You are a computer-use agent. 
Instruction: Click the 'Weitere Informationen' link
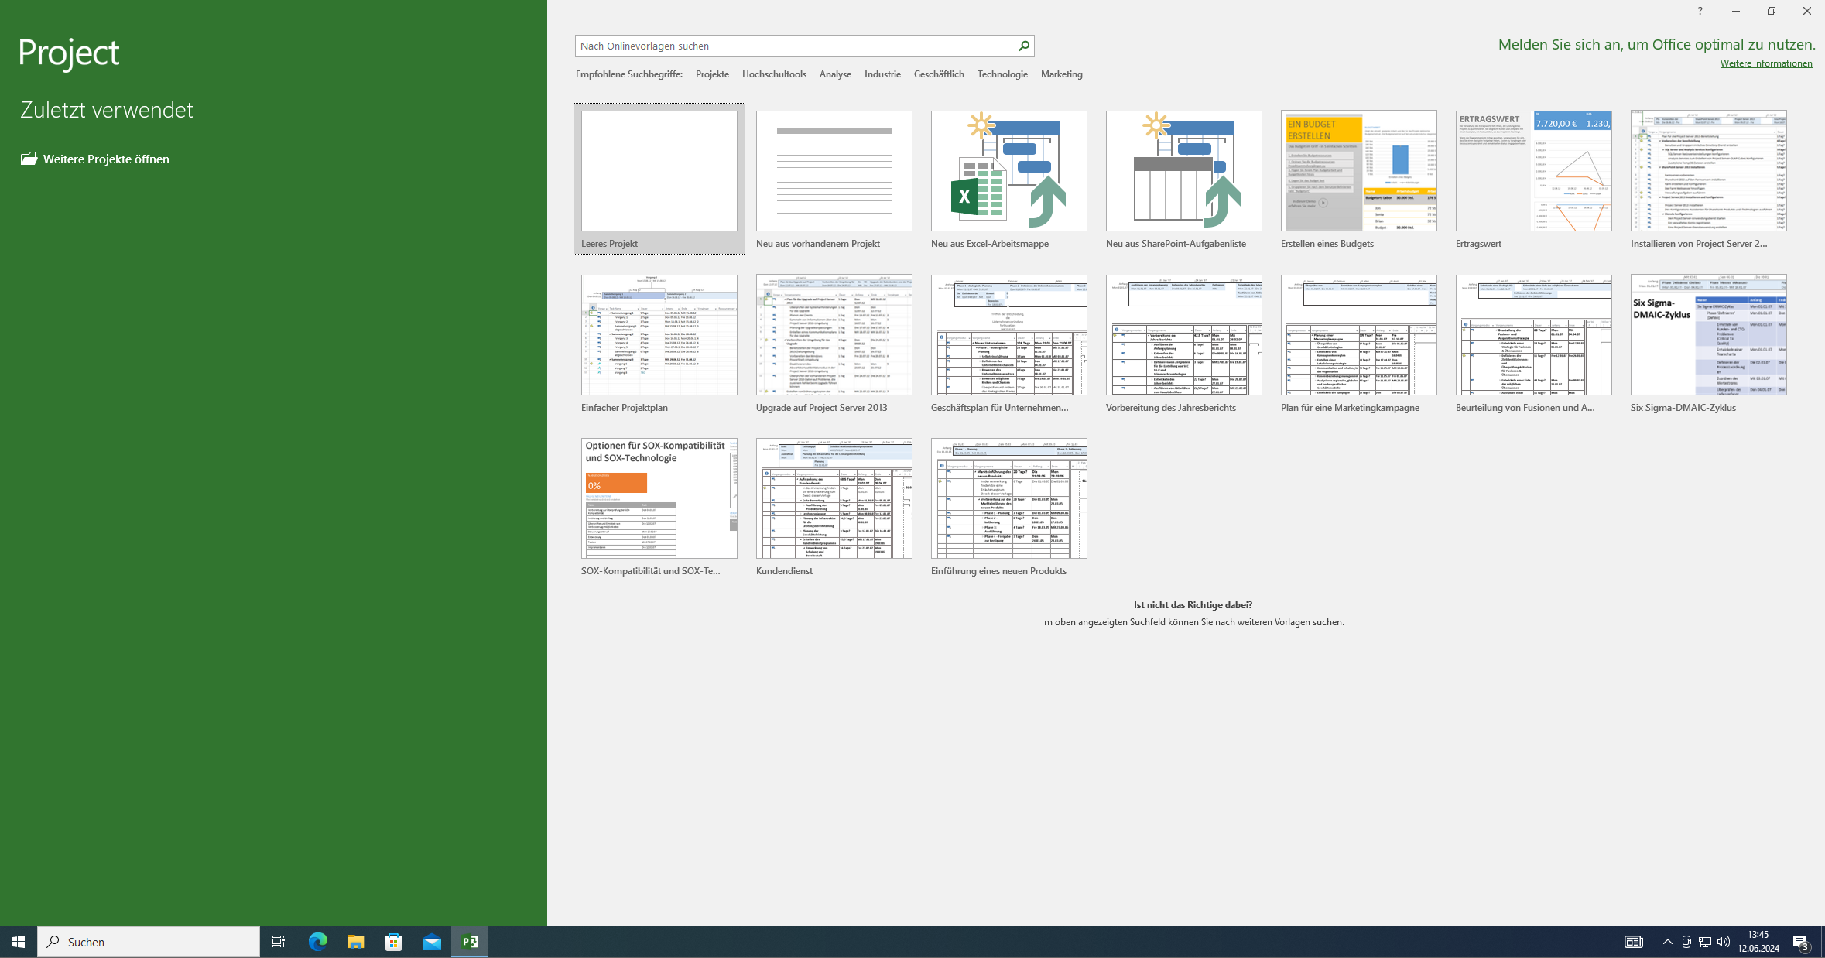(1765, 63)
